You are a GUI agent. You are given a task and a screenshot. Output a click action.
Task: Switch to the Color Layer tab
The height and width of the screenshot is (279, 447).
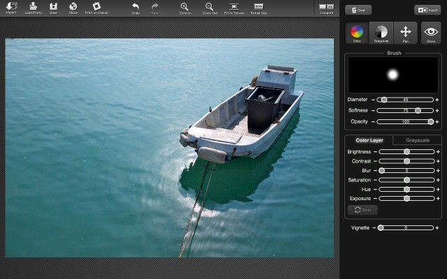[369, 140]
